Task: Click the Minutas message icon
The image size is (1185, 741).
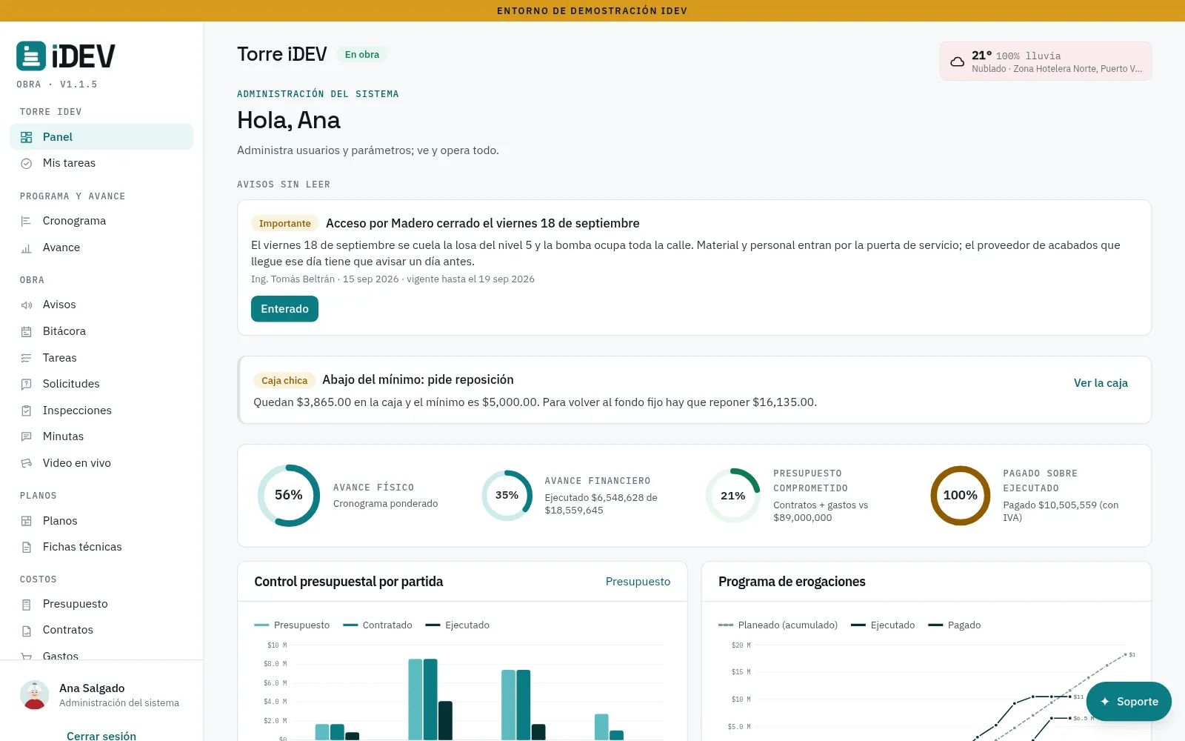Action: [27, 437]
